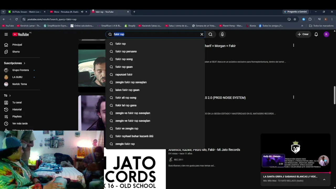Expand the Suscripciones section
336x189 pixels.
[x=15, y=63]
